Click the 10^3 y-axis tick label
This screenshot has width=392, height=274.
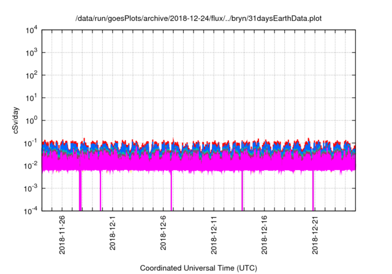31,53
